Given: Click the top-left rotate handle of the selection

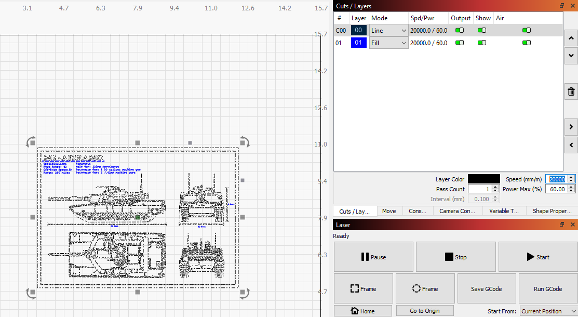Looking at the screenshot, I should click(x=32, y=142).
